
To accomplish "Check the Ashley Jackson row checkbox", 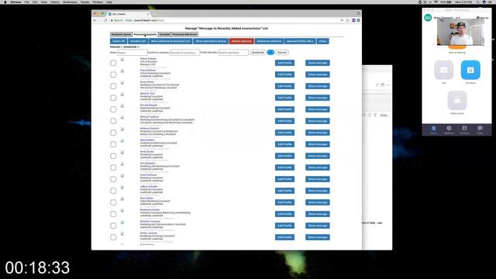I will click(x=113, y=237).
